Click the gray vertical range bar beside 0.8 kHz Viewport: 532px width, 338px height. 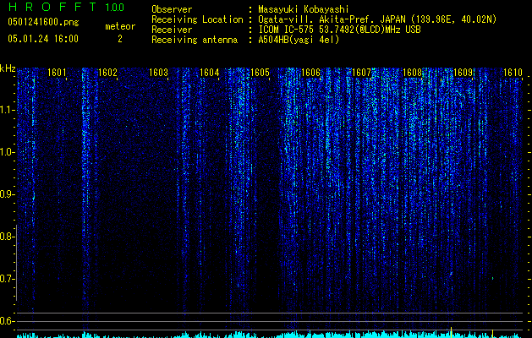[16, 263]
